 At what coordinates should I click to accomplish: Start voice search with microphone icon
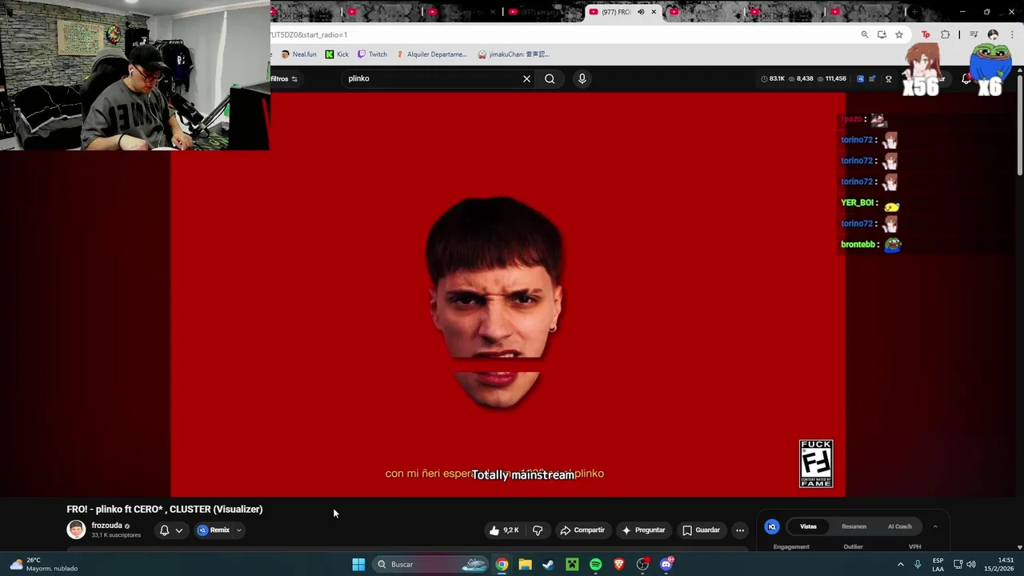(582, 78)
